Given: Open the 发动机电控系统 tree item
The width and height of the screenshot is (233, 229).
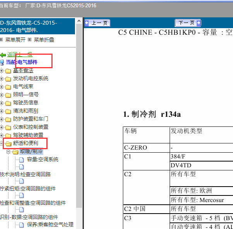Looking at the screenshot, I should 31,78.
